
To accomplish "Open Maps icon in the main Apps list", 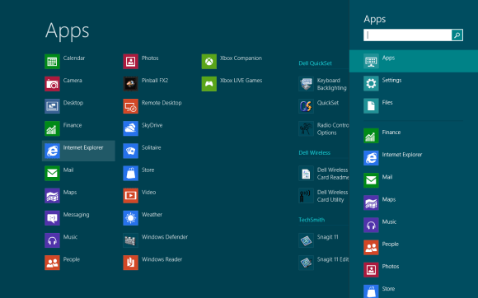I will pyautogui.click(x=52, y=196).
